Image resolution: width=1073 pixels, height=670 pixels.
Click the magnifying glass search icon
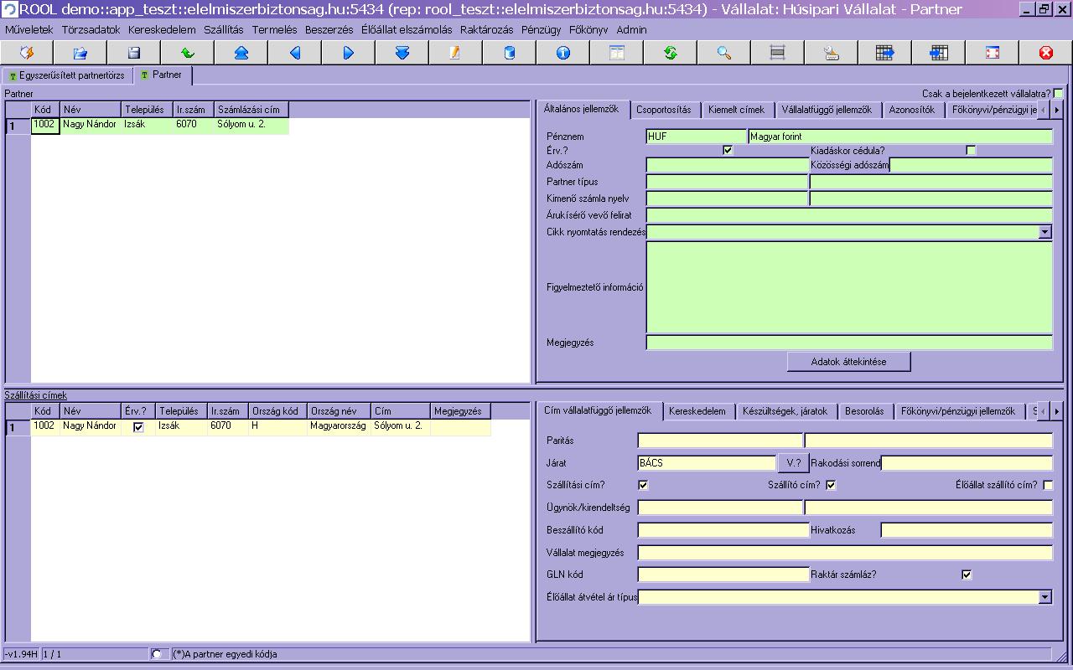[723, 53]
